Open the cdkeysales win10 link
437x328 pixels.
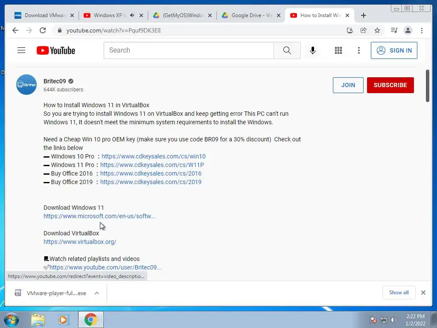click(x=154, y=156)
